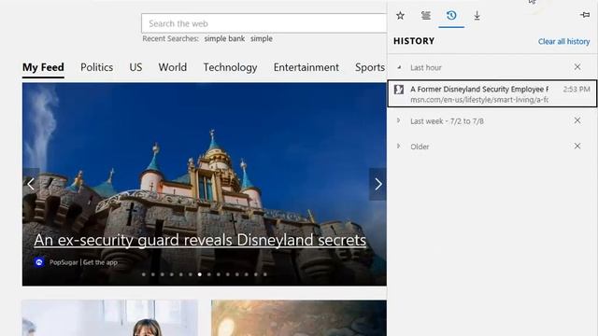Open the Downloads arrow tab
Image resolution: width=598 pixels, height=336 pixels.
click(x=477, y=16)
